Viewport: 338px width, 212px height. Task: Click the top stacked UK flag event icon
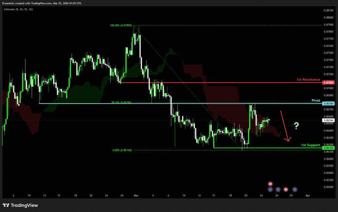point(270,184)
